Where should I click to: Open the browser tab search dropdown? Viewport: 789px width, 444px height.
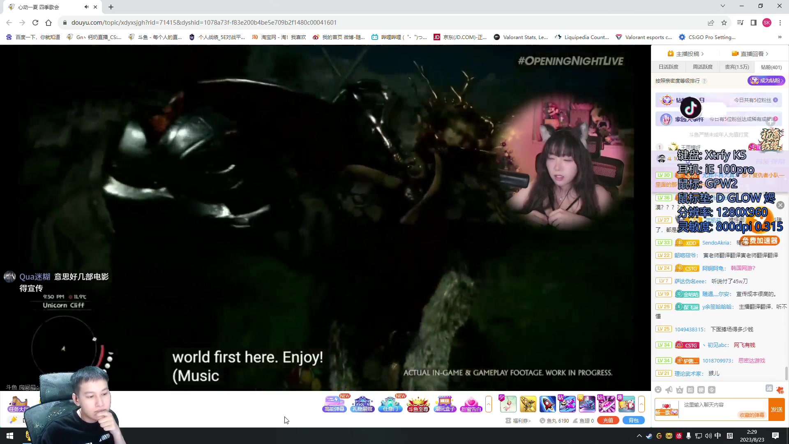click(723, 6)
